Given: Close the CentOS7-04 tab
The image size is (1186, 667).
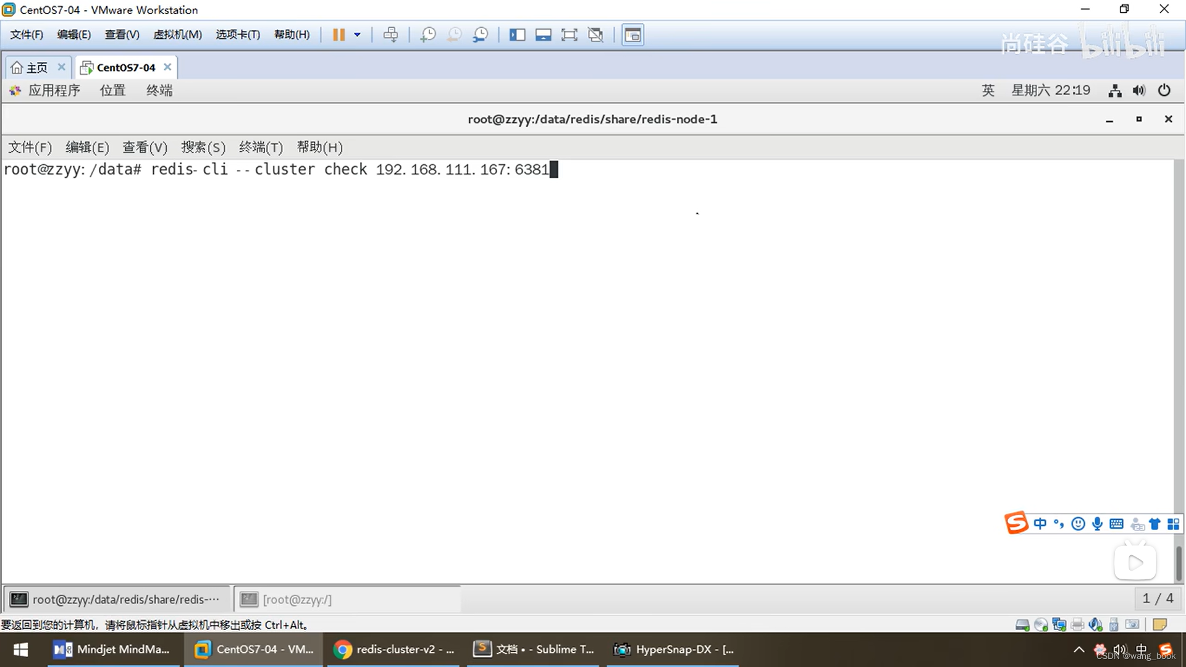Looking at the screenshot, I should (x=167, y=67).
